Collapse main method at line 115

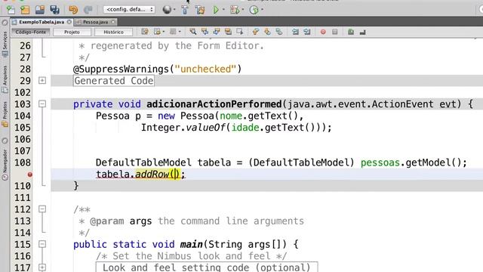(42, 244)
